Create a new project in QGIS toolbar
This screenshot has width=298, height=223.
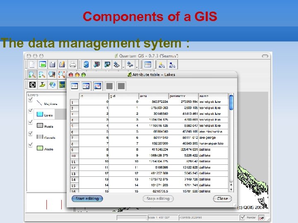point(32,64)
